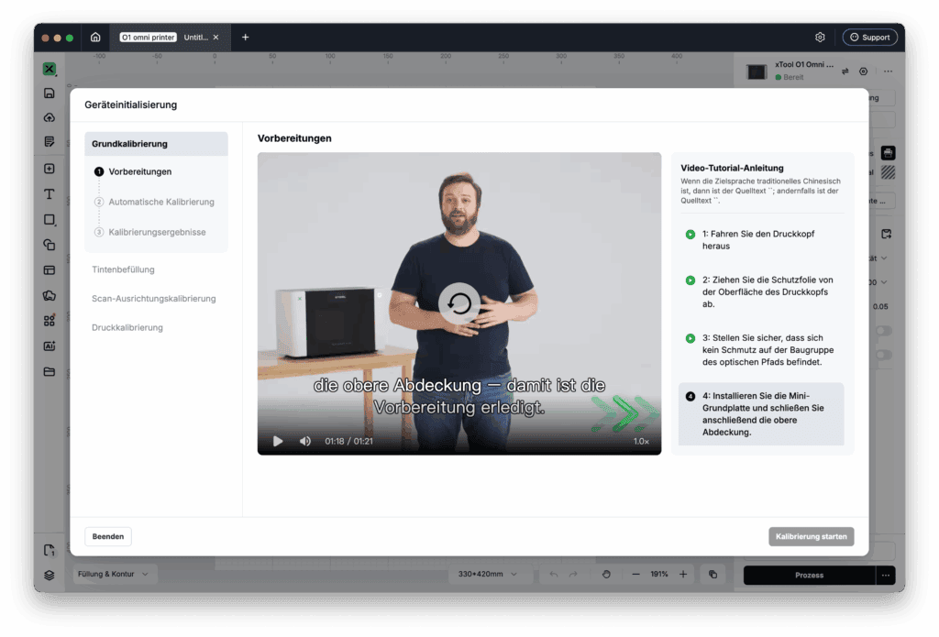Select the rectangle shape tool
Screen dimensions: 939x637
click(50, 220)
